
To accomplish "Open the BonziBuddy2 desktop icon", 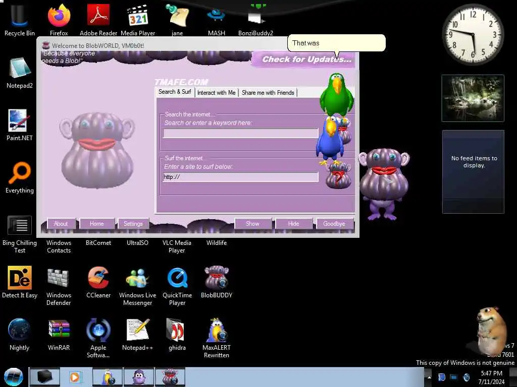I will point(256,20).
